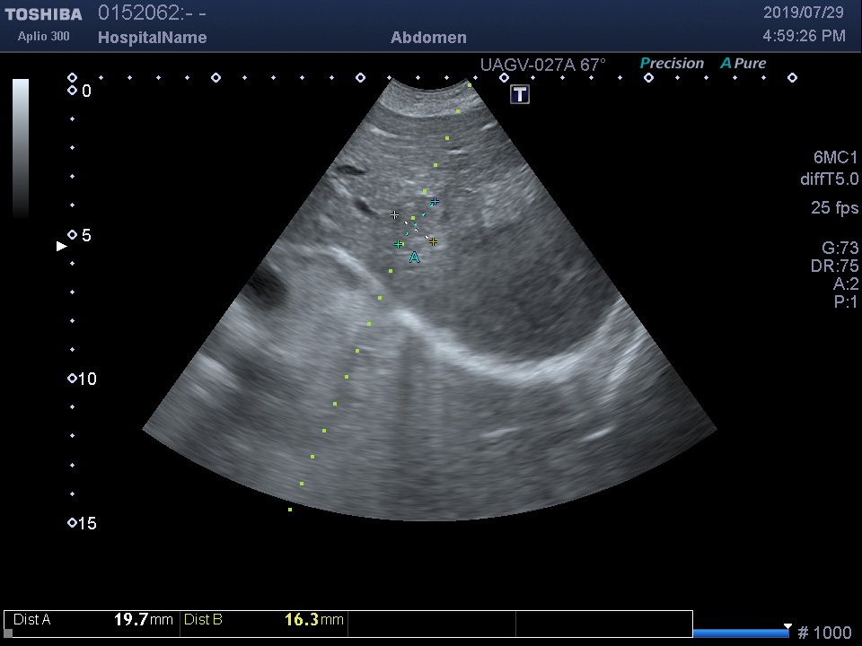Click the blue cine memory progress bar
Screen dimensions: 862x646
740,633
